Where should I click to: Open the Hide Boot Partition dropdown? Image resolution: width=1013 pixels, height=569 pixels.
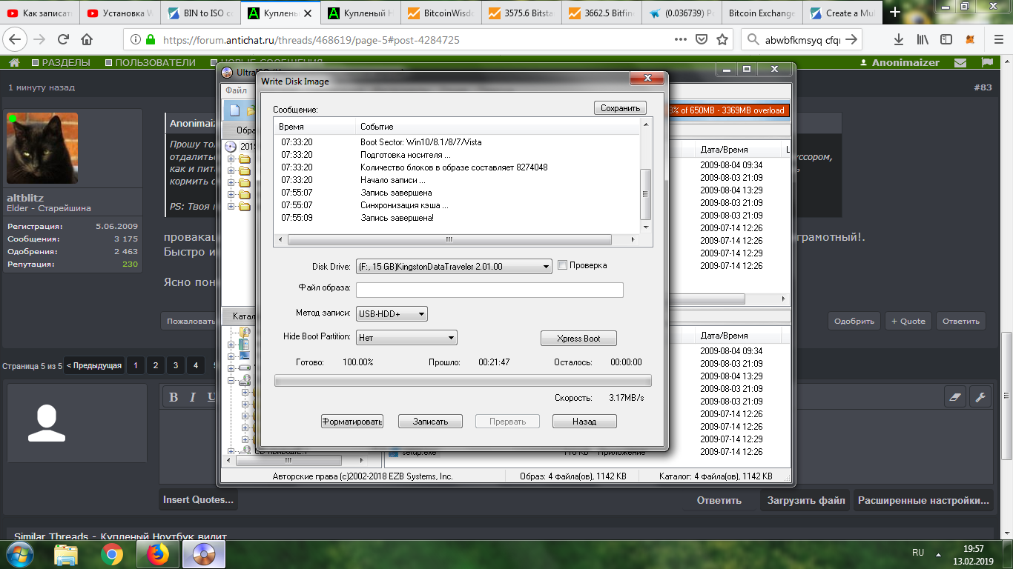[406, 338]
